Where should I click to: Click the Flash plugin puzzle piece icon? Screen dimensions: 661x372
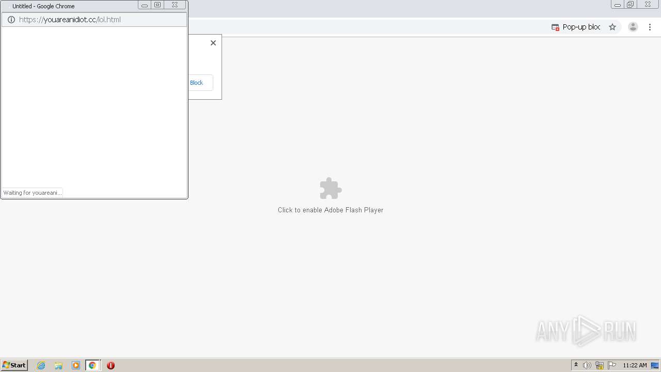tap(330, 189)
